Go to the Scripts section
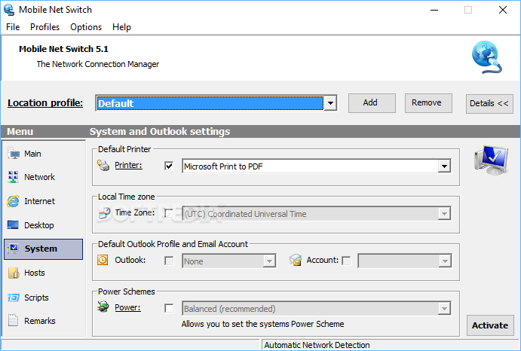The width and height of the screenshot is (521, 351). tap(43, 298)
